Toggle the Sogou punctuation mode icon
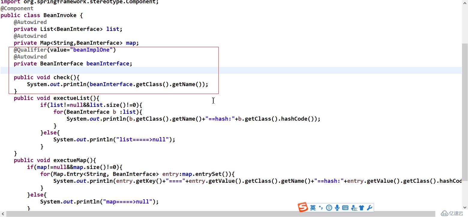 320,207
